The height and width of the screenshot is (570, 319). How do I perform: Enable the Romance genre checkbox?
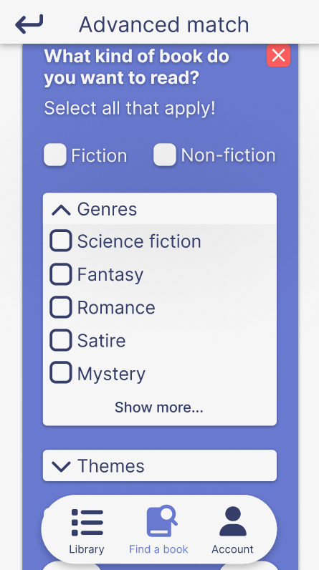coord(60,307)
